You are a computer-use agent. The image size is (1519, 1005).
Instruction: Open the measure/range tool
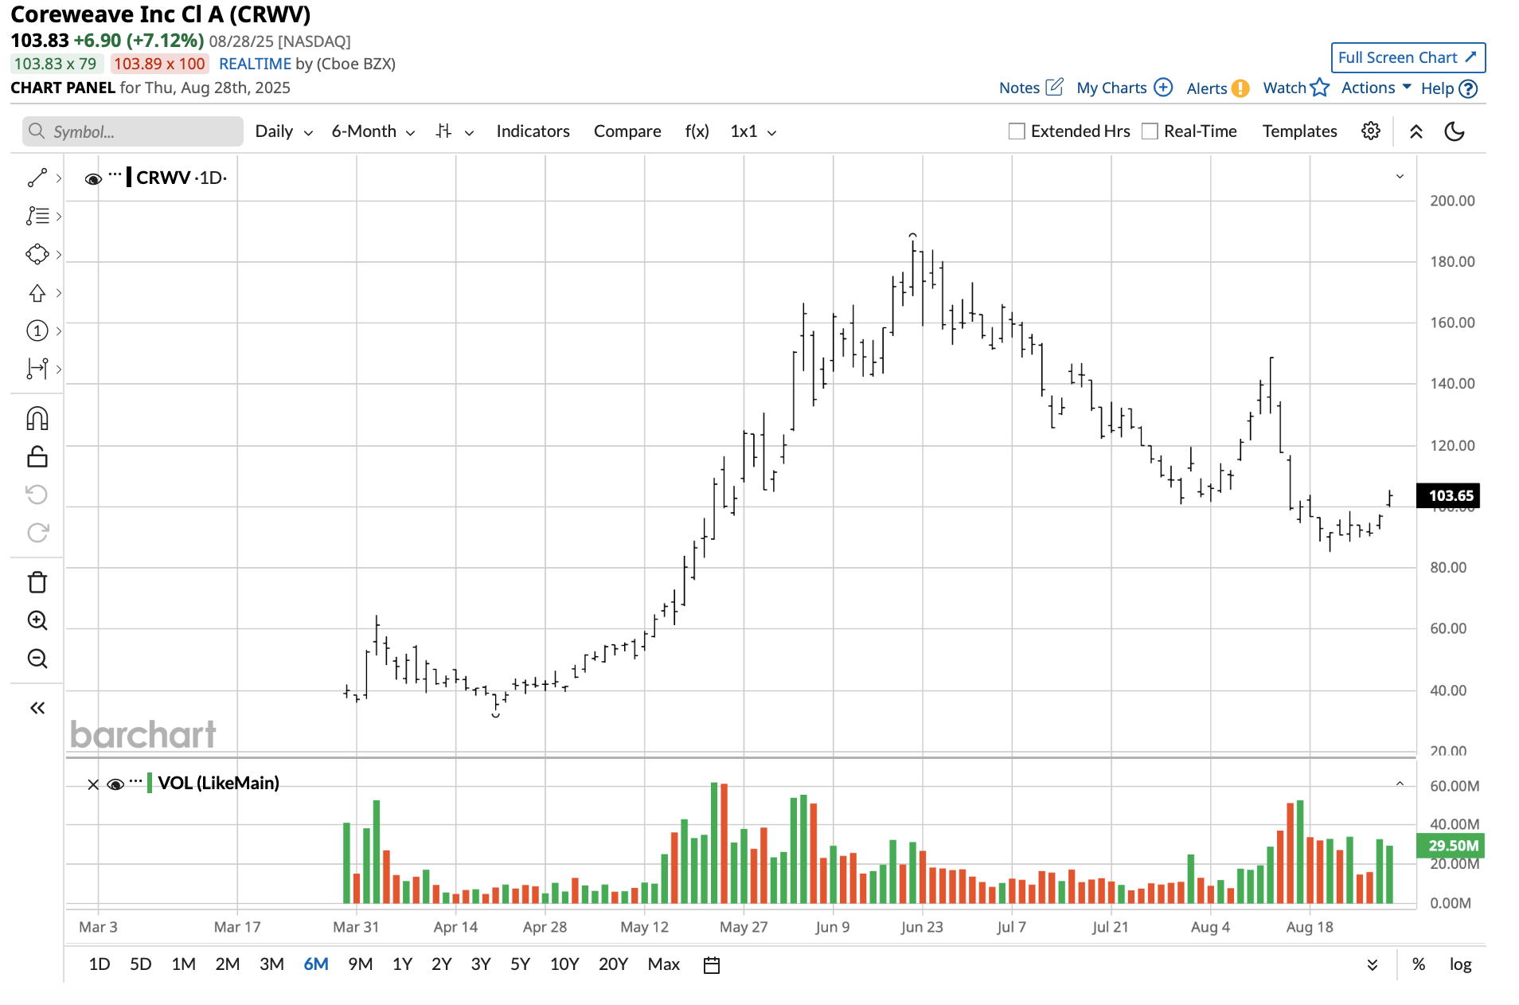coord(37,368)
